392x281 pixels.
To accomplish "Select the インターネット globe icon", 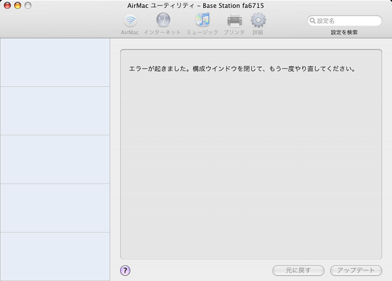I will [163, 20].
